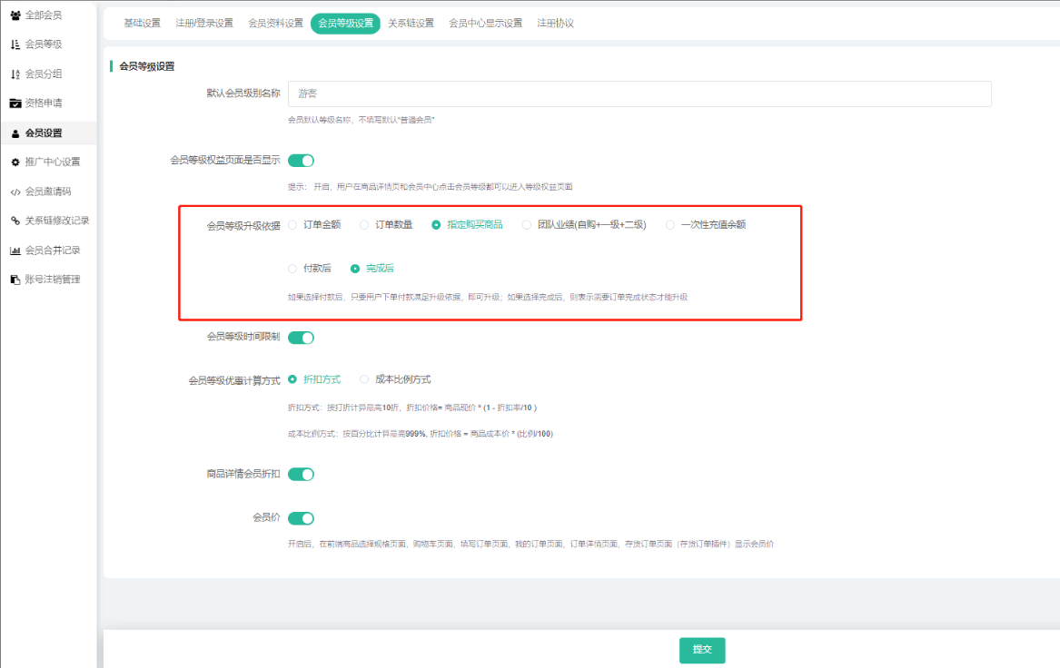Click the 会员邀请码 code icon

[15, 192]
